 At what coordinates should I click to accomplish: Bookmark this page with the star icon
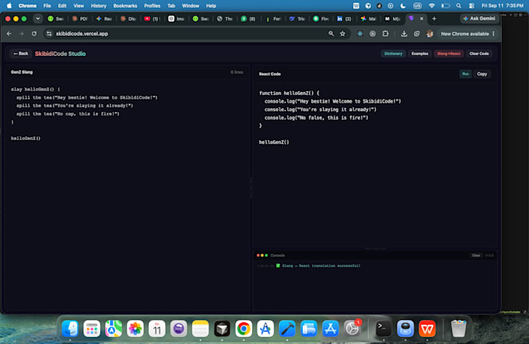343,33
